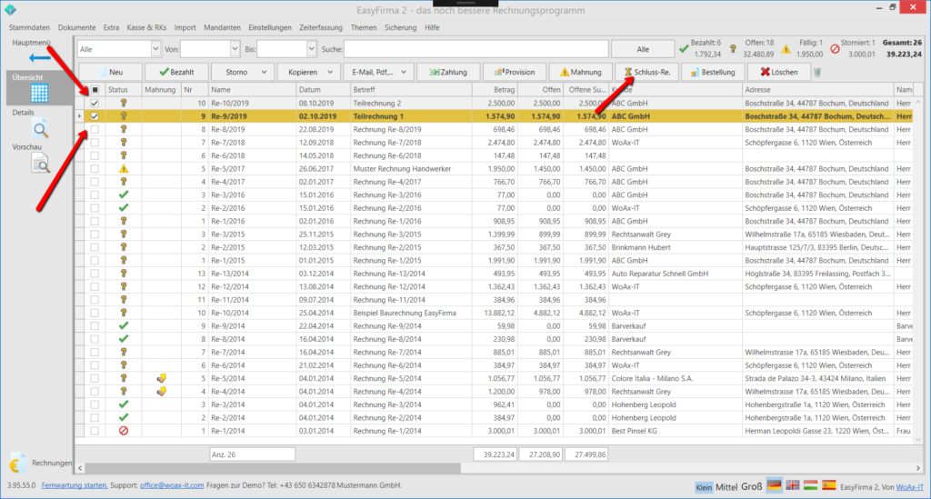The height and width of the screenshot is (499, 931).
Task: Uncheck the Re-10/2019 row checkbox
Action: pos(95,103)
